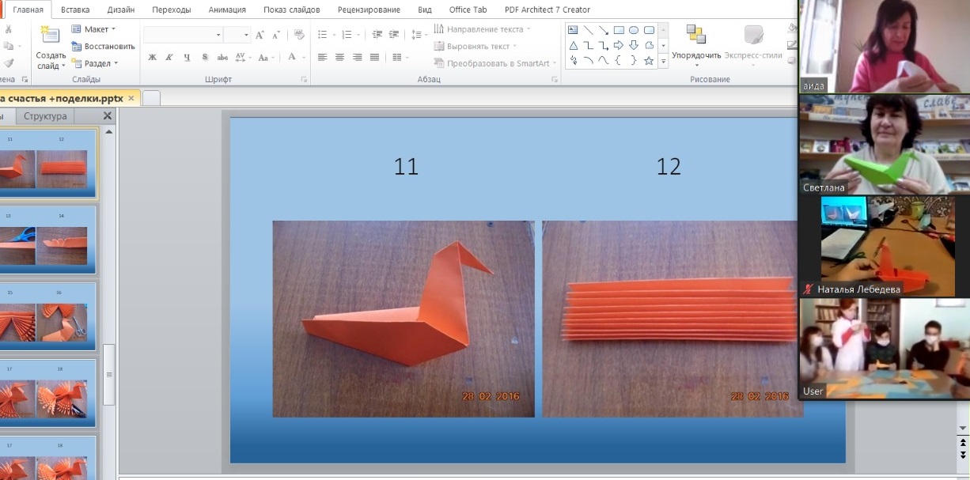Open the font name combo box

point(183,36)
